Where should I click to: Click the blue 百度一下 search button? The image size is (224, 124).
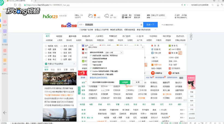(x=150, y=25)
